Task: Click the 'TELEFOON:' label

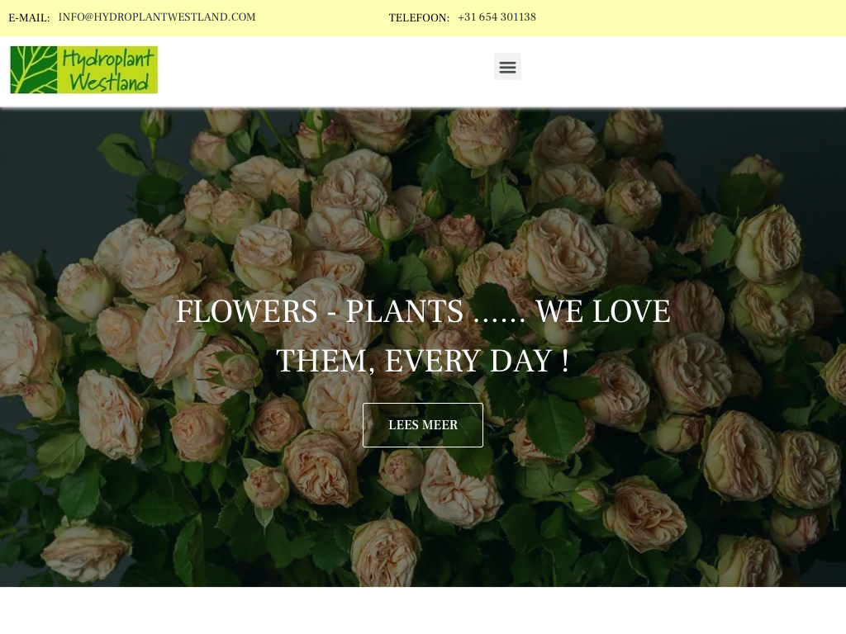Action: click(419, 18)
